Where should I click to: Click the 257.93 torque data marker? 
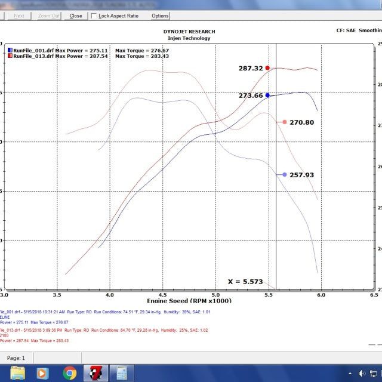(285, 174)
